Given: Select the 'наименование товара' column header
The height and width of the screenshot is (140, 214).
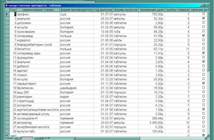Looking at the screenshot, I should [x=38, y=10].
